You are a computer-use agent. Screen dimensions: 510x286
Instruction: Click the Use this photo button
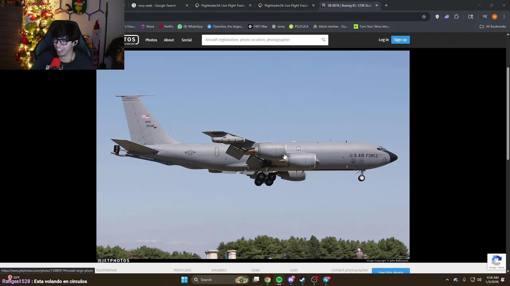click(x=390, y=271)
